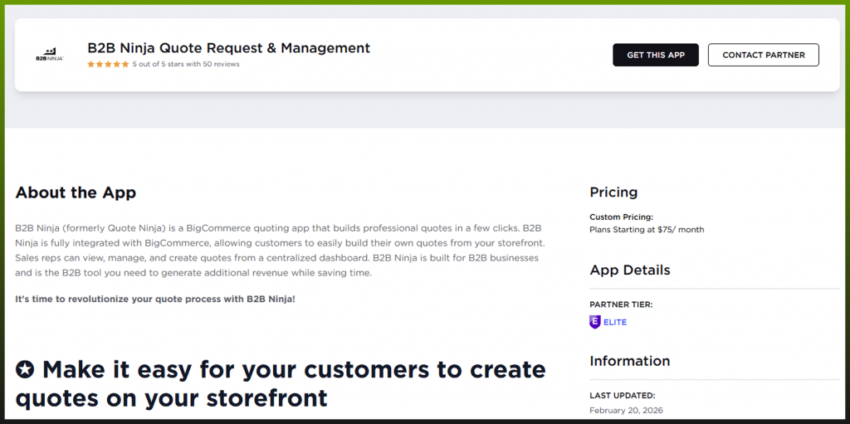The width and height of the screenshot is (850, 424).
Task: Click the Get This App button
Action: 656,55
